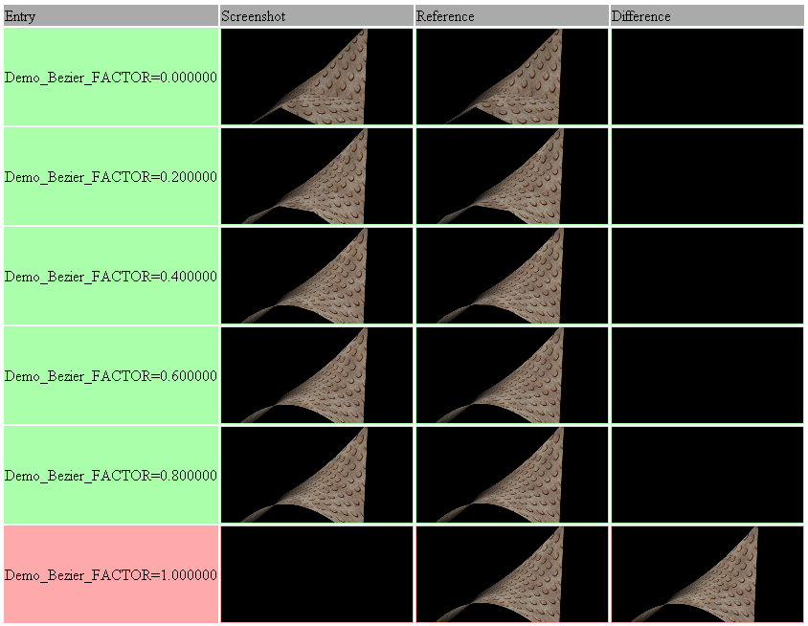The image size is (808, 626).
Task: Open reference image for FACTOR=0.400000
Action: point(511,276)
